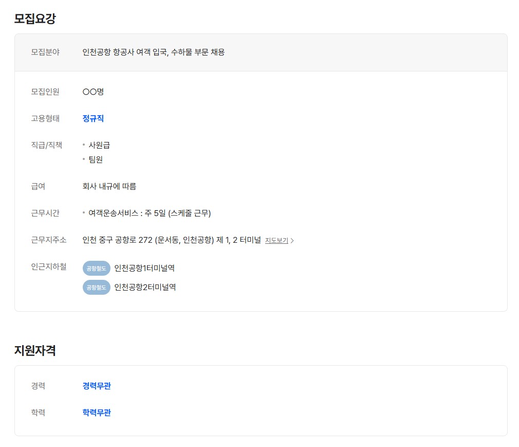Viewport: 519px width, 447px height.
Task: Select the 인천공항1터미널역 station name
Action: [144, 268]
